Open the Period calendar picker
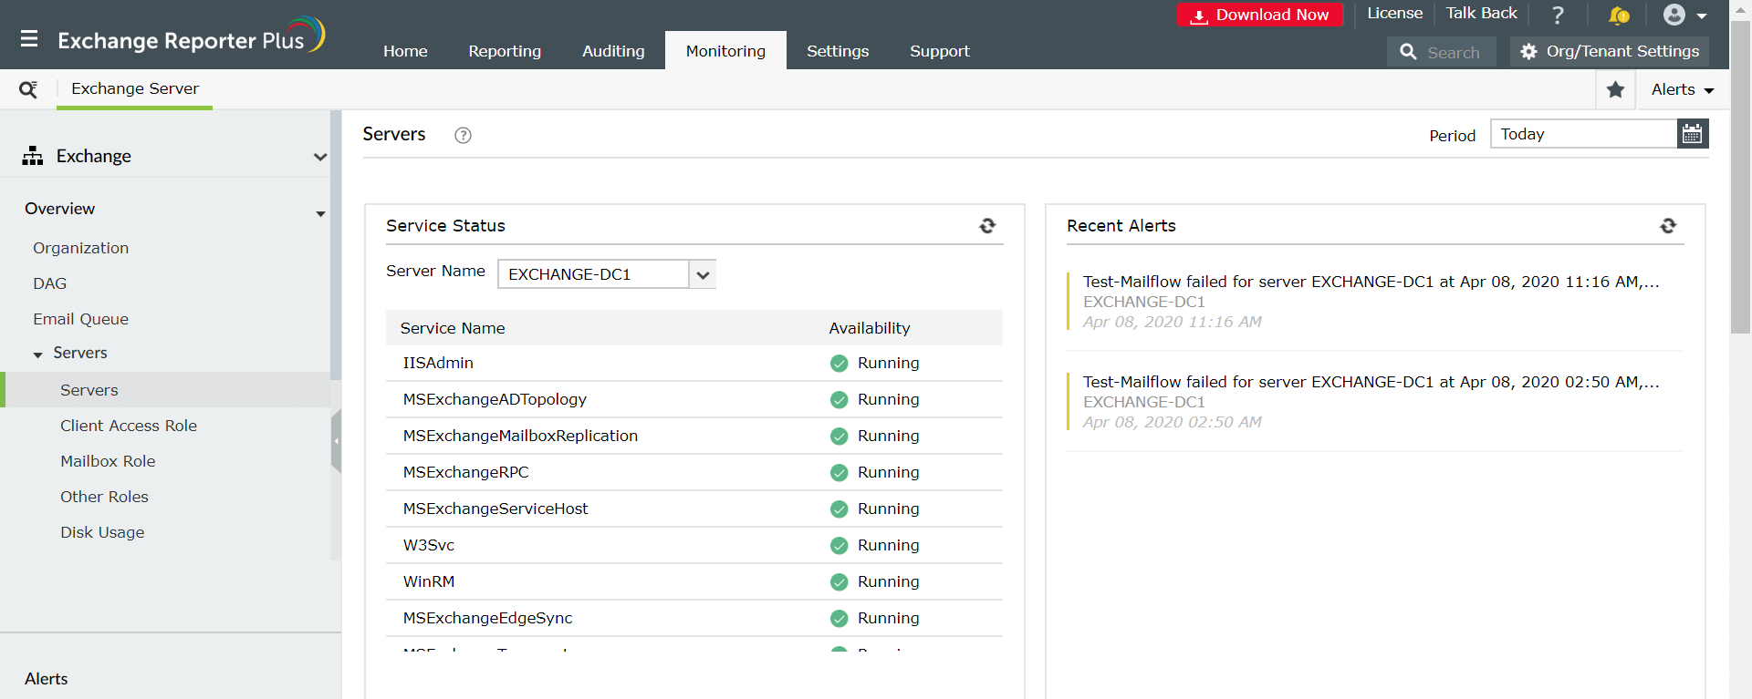The image size is (1752, 699). [1692, 134]
